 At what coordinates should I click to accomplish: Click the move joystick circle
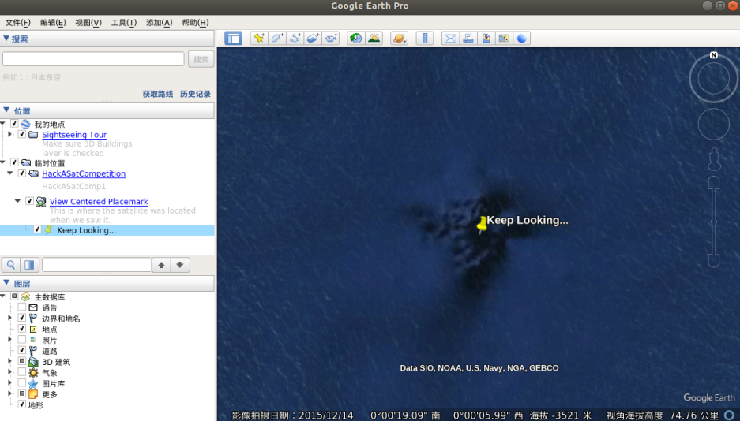714,125
